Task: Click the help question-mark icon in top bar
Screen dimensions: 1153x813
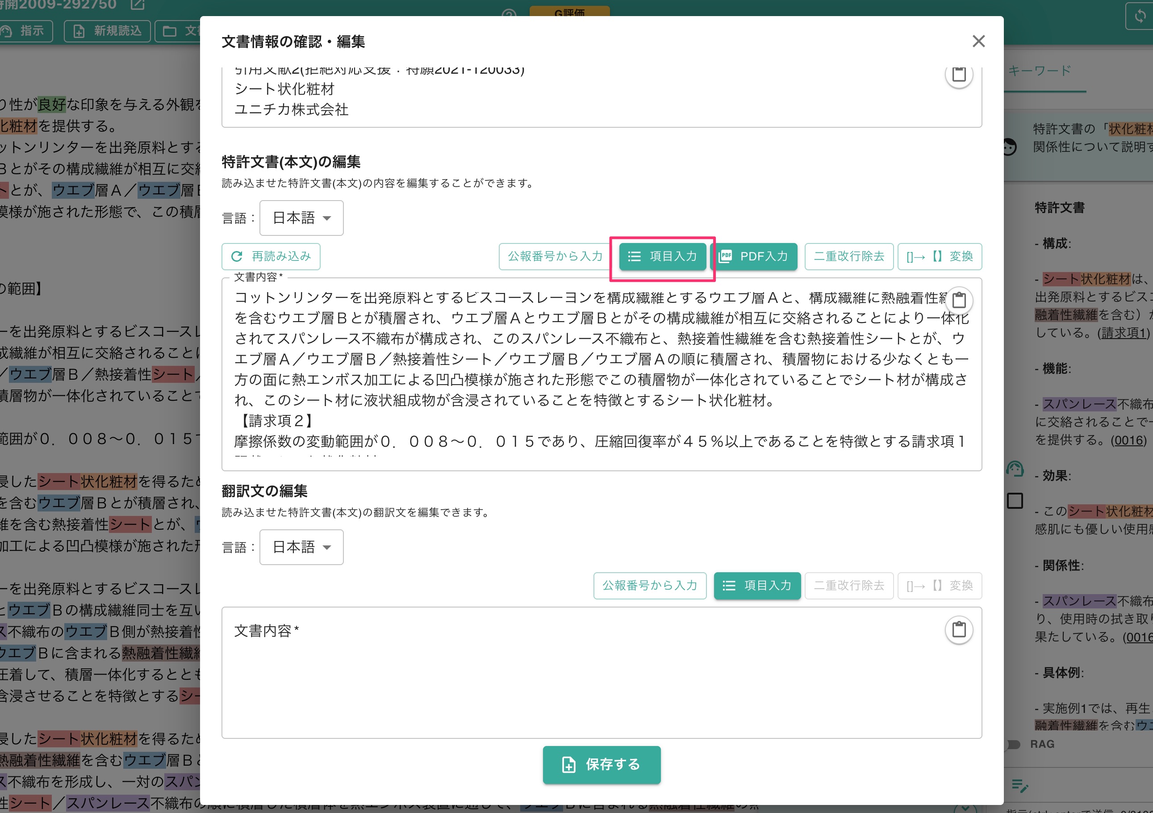Action: click(x=509, y=13)
